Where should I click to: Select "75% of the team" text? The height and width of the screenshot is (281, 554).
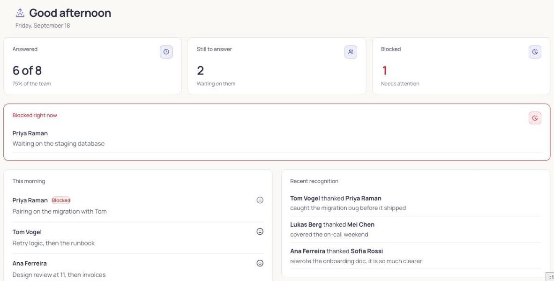[32, 84]
